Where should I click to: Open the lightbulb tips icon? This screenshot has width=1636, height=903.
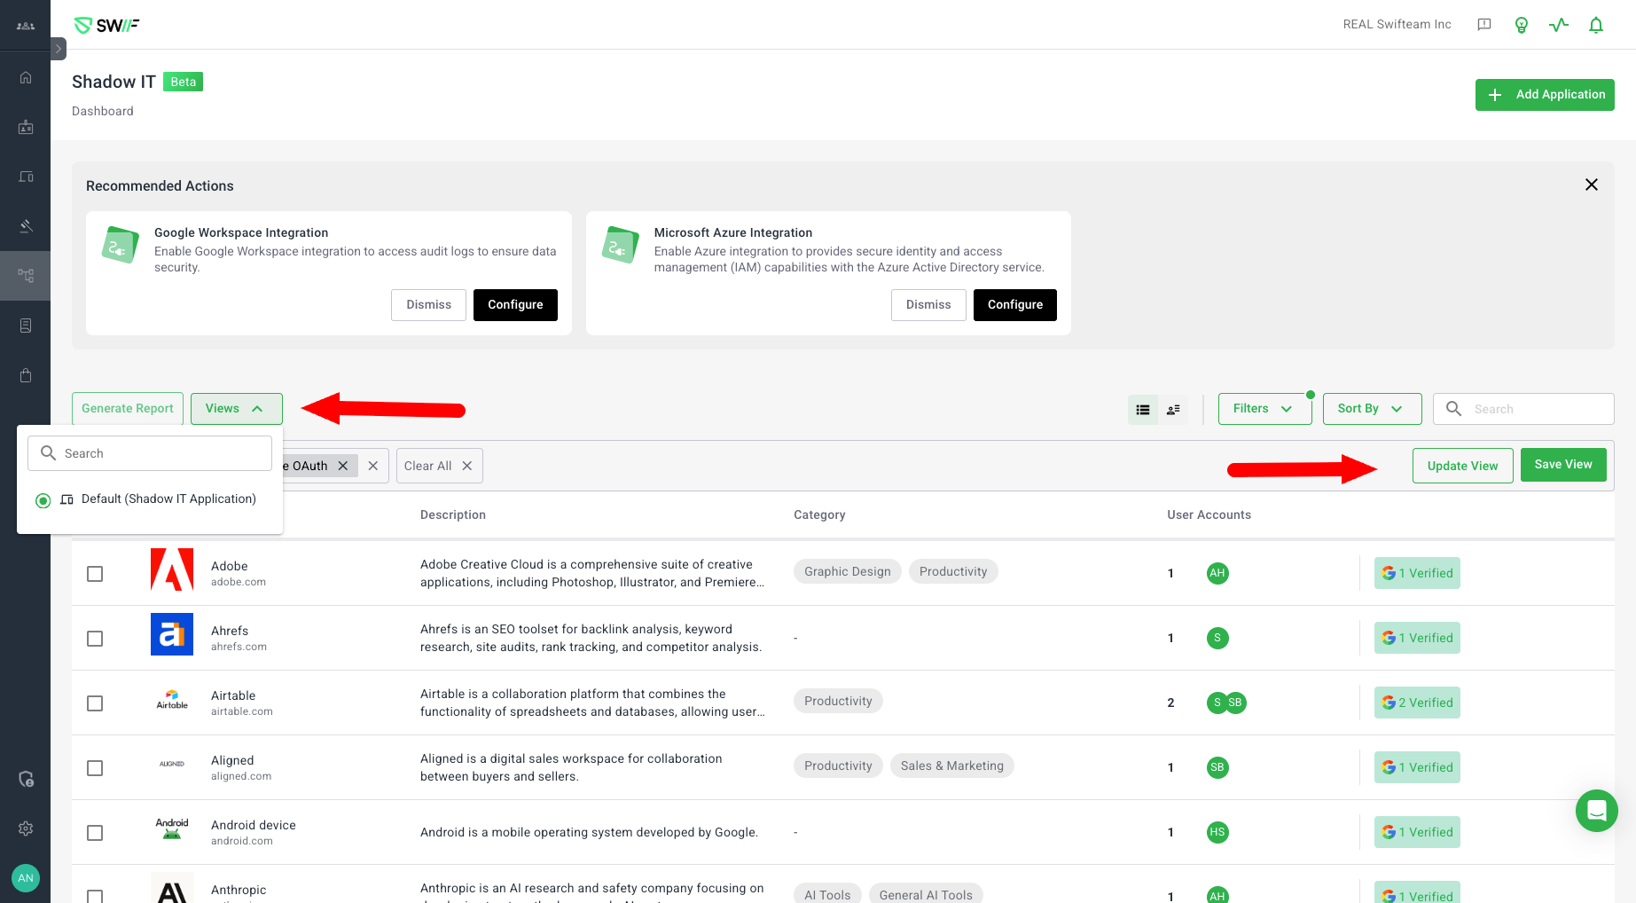(x=1521, y=25)
